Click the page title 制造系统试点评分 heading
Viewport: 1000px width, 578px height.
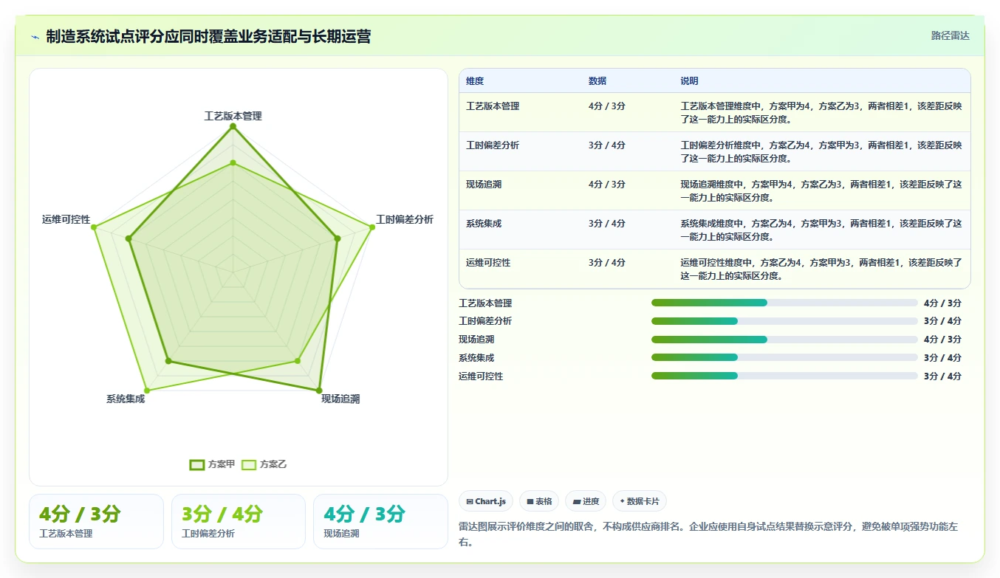[x=208, y=36]
